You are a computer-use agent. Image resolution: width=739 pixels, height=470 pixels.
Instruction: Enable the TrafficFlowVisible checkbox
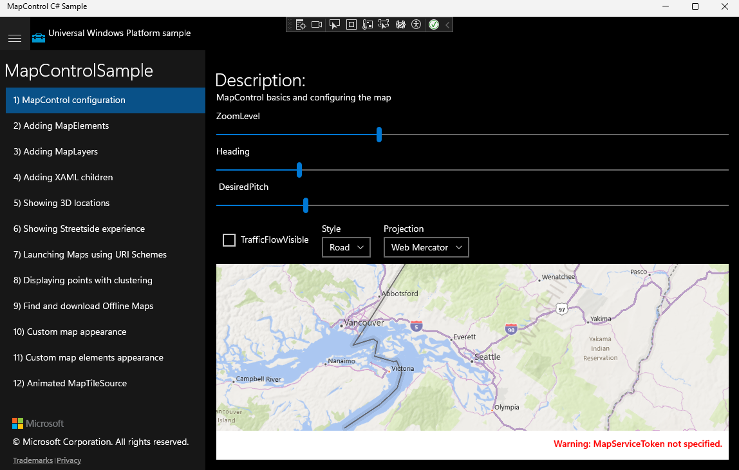(x=229, y=240)
